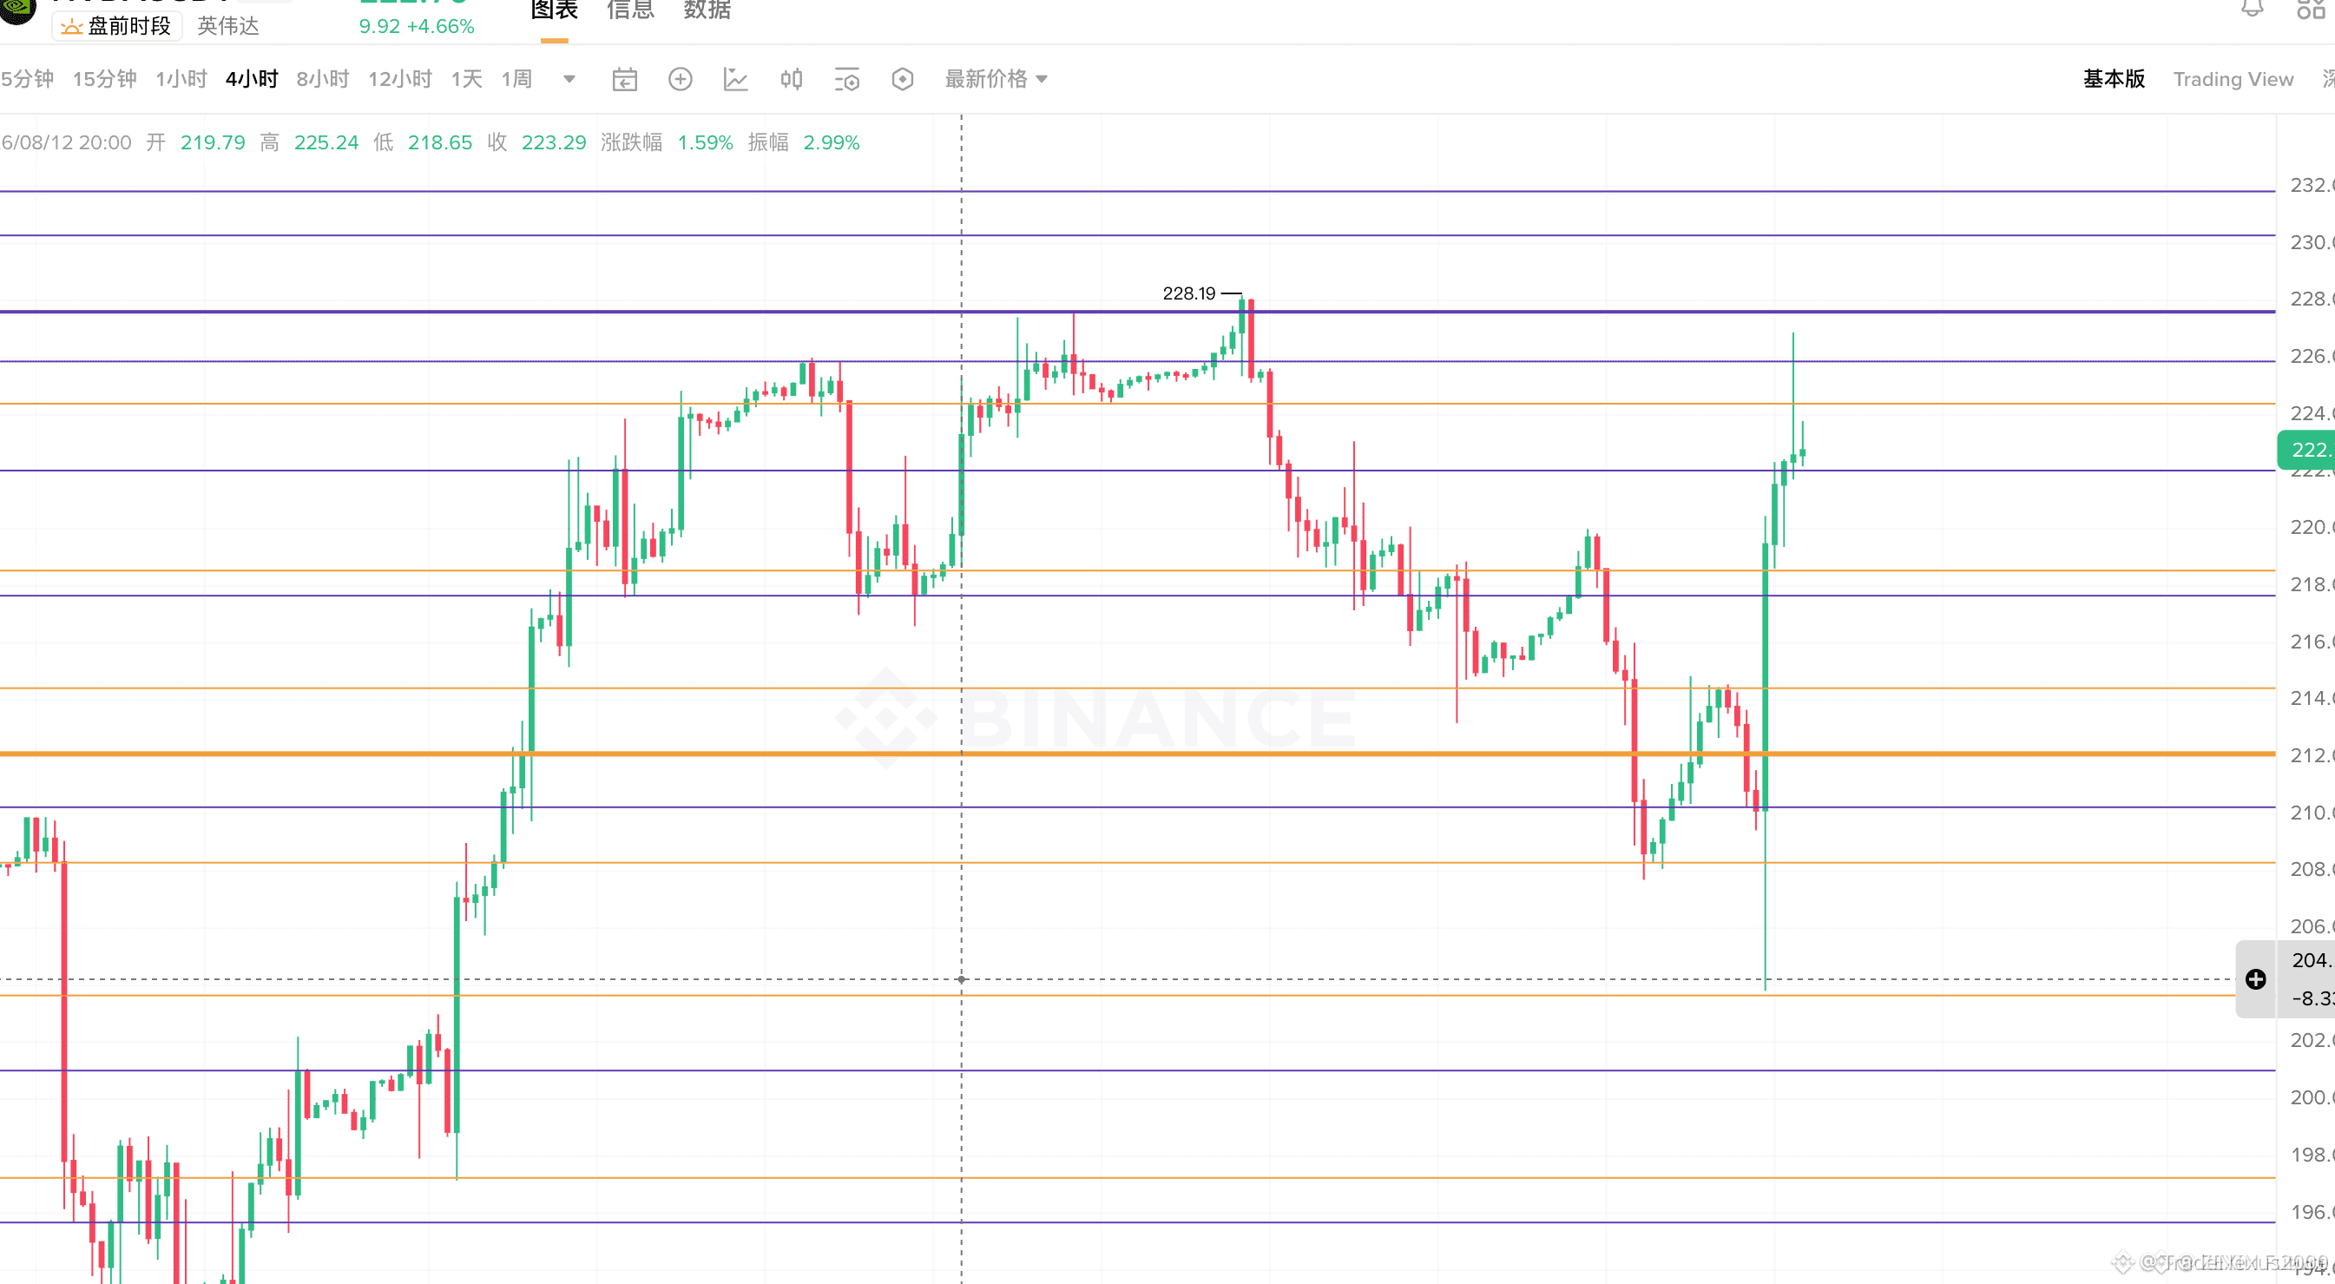Screen dimensions: 2335x1284
Task: Select the 1周 interval
Action: 516,79
